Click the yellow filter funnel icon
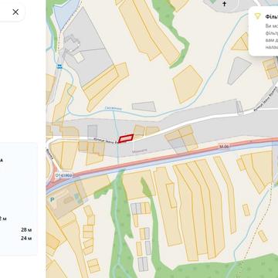This screenshot has height=278, width=278. point(257,16)
